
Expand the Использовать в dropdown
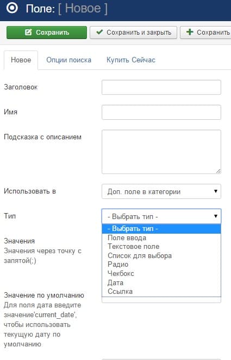point(161,191)
